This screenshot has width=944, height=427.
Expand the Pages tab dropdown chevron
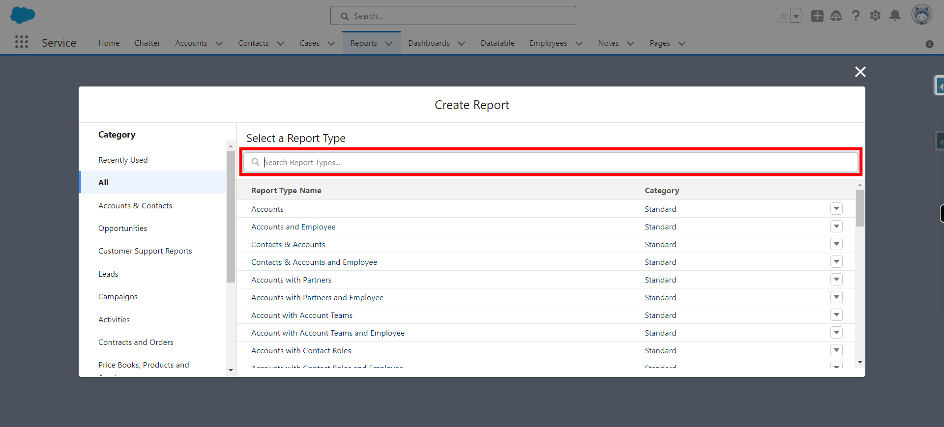pos(682,43)
